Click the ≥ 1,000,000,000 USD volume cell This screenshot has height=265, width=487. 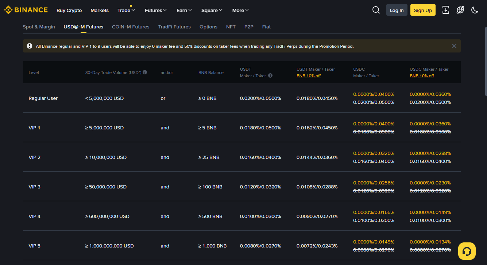click(x=109, y=246)
